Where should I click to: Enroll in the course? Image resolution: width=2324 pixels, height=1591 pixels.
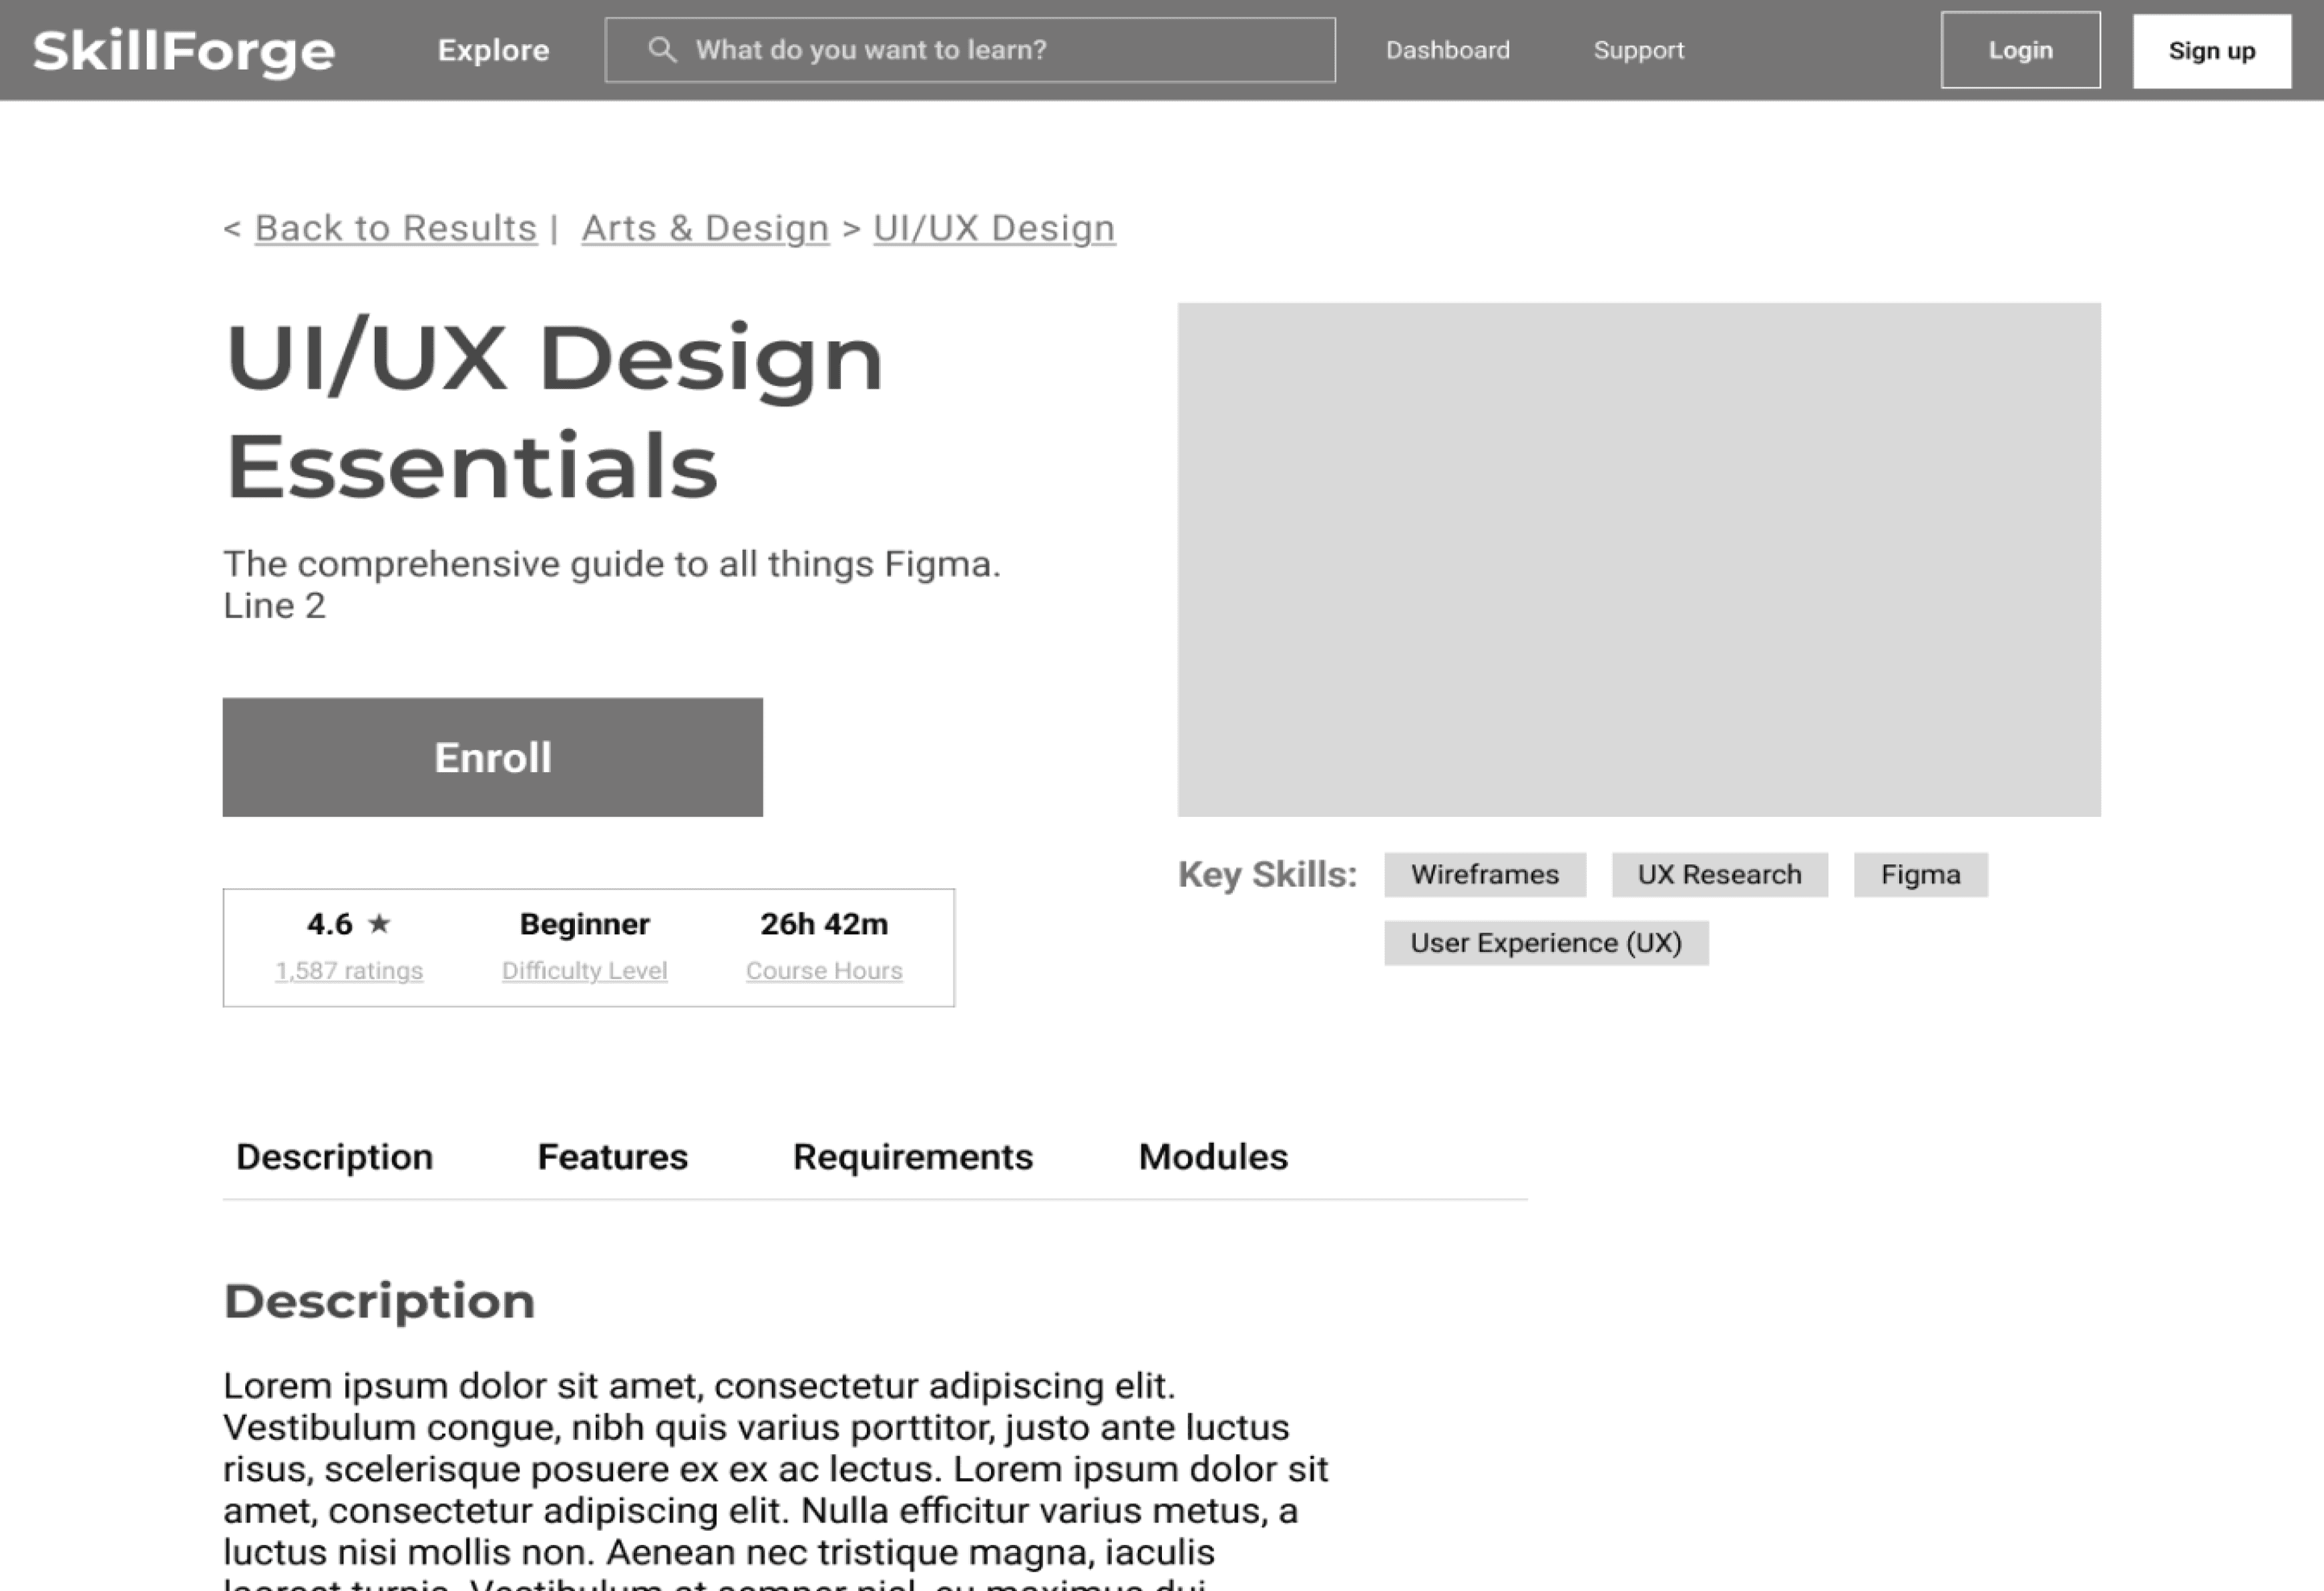click(x=492, y=757)
